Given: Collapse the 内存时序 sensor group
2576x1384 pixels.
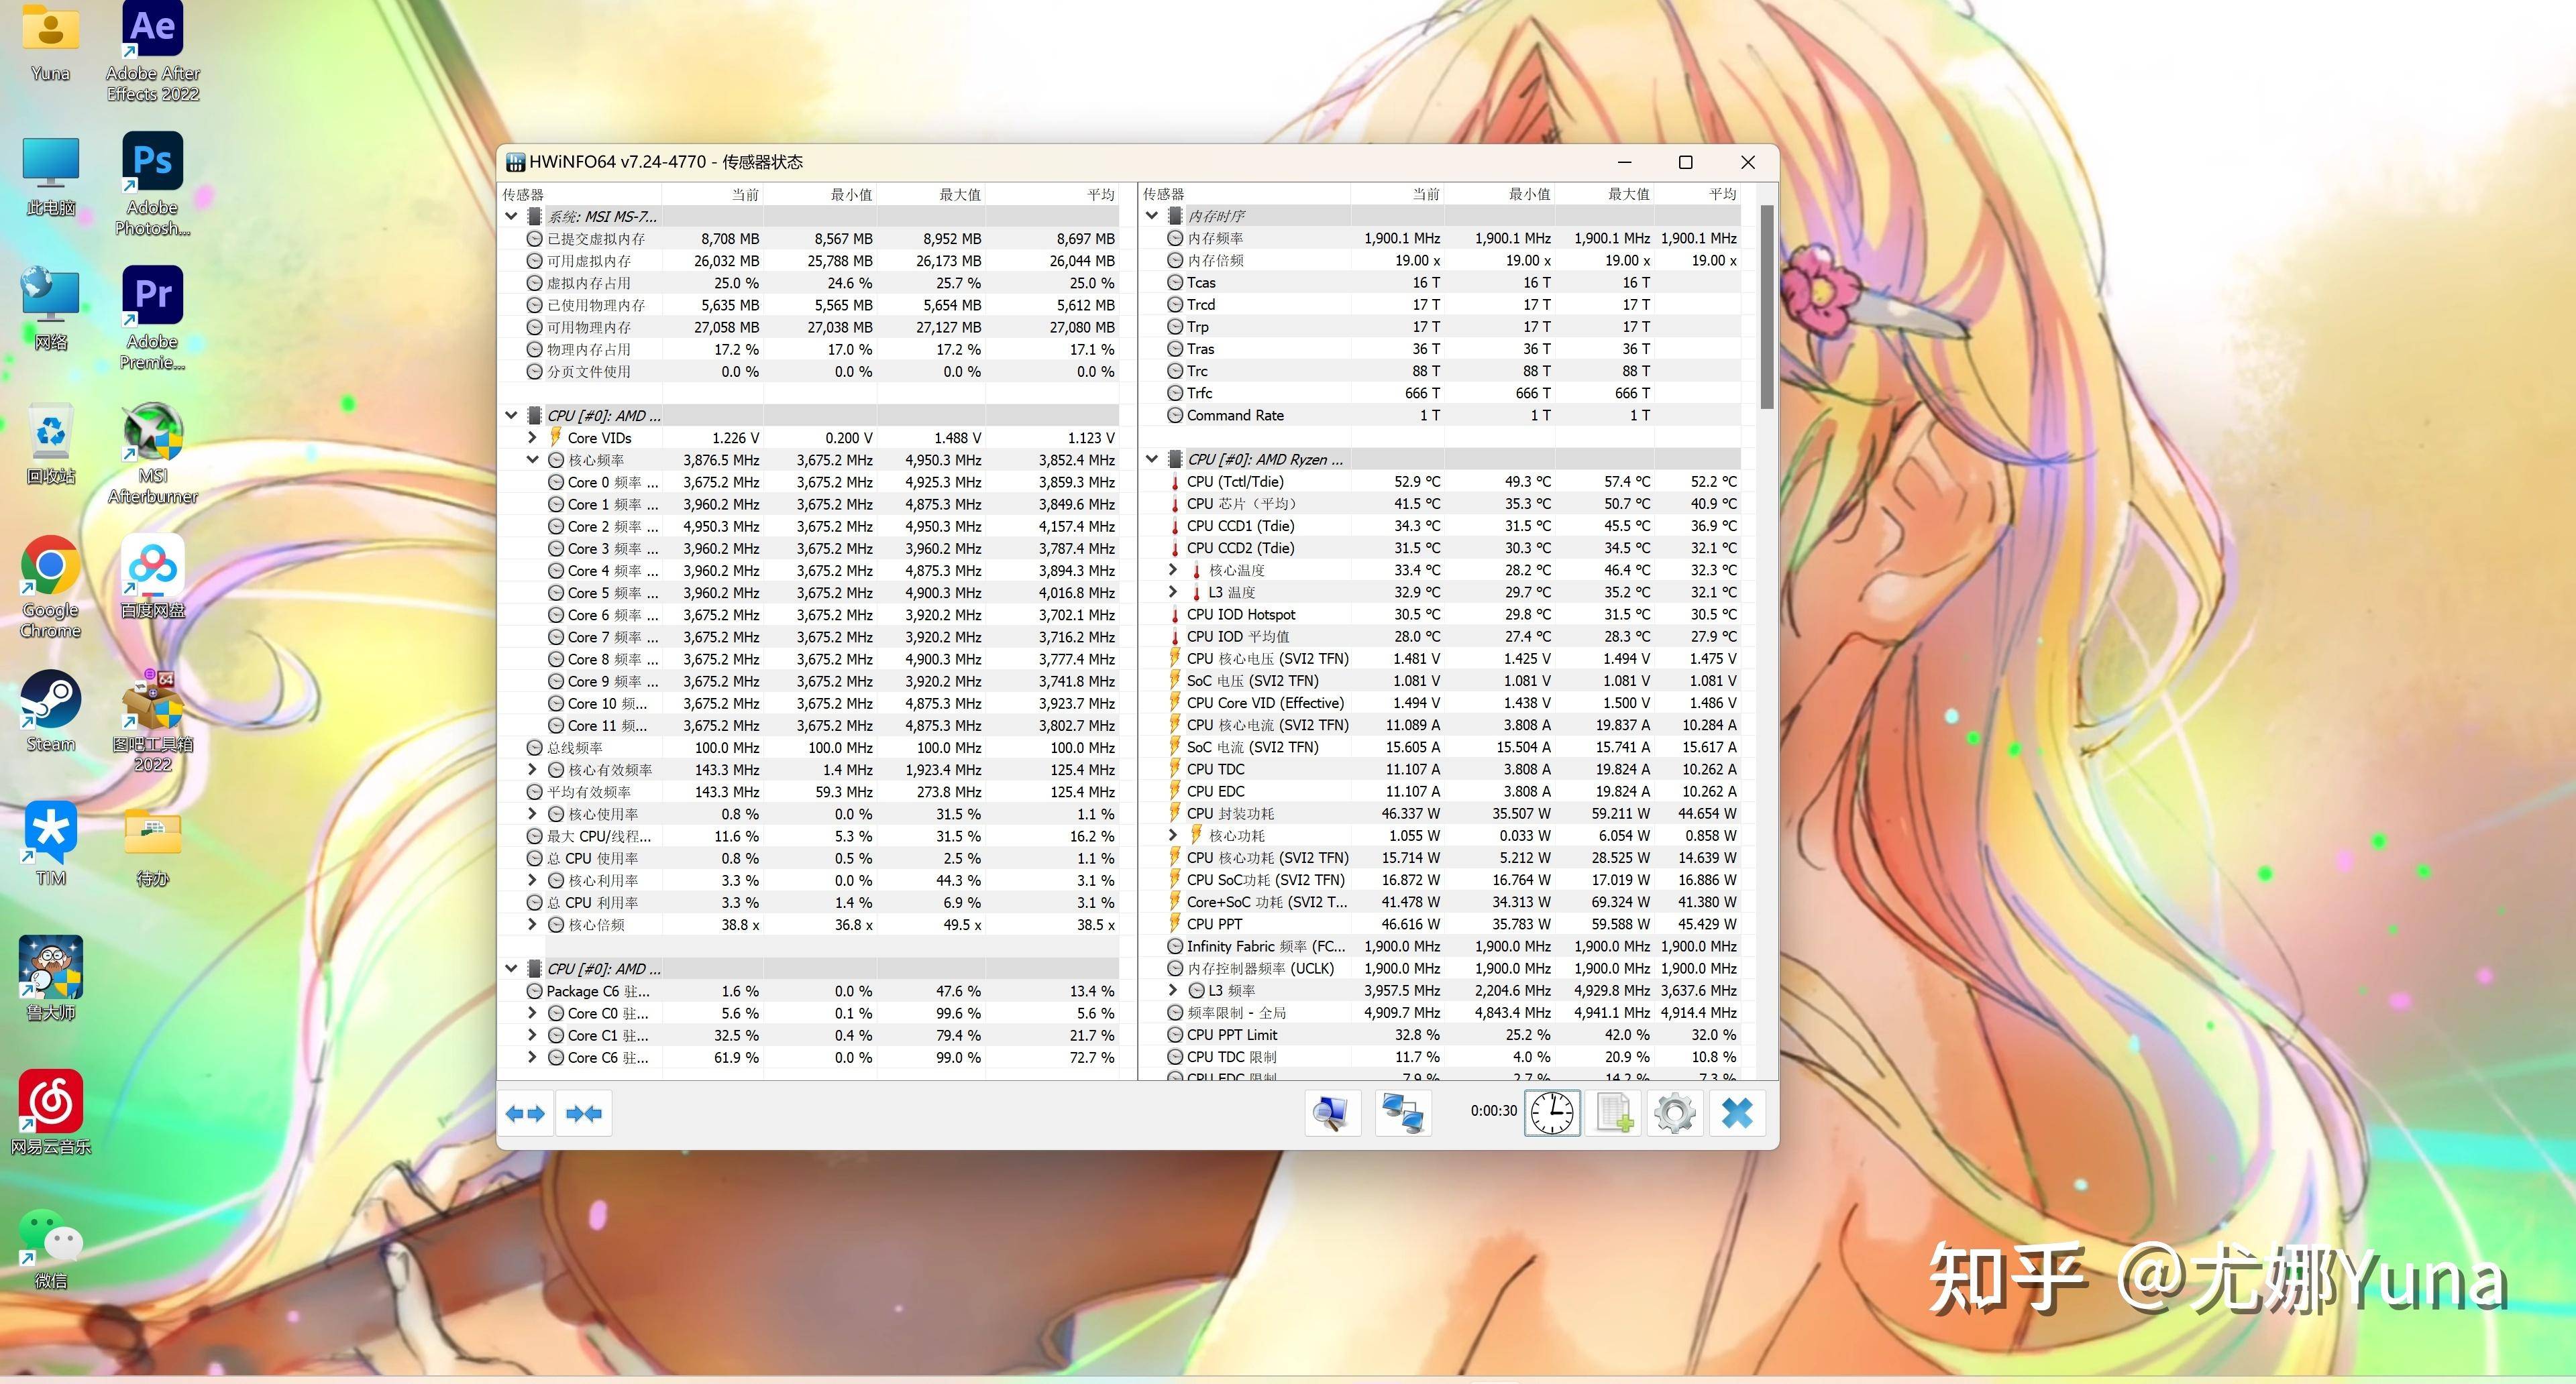Looking at the screenshot, I should coord(1152,215).
